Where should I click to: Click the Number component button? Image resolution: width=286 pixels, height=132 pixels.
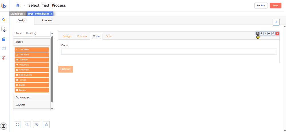coord(32,60)
